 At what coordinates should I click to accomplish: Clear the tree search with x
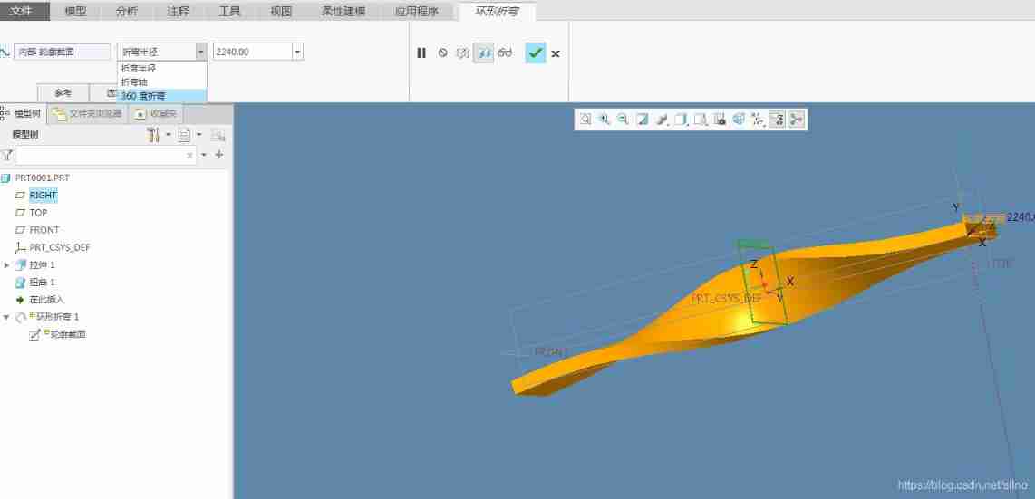pyautogui.click(x=189, y=156)
